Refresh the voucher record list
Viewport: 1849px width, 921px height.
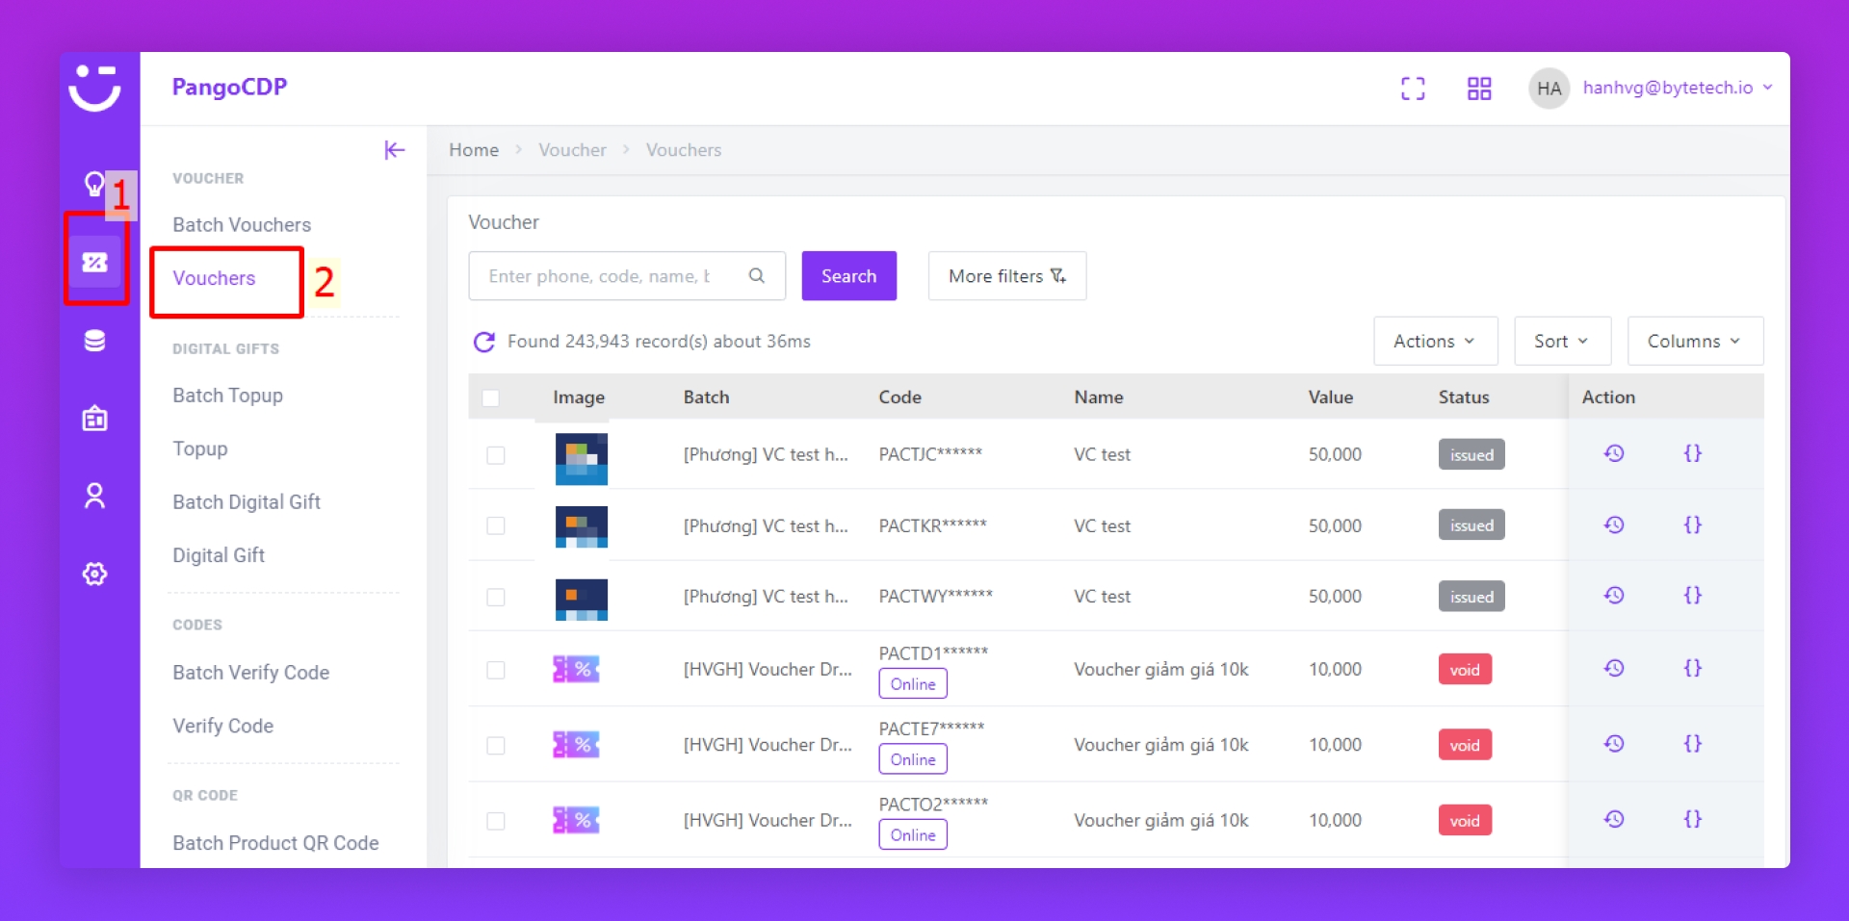click(x=483, y=342)
